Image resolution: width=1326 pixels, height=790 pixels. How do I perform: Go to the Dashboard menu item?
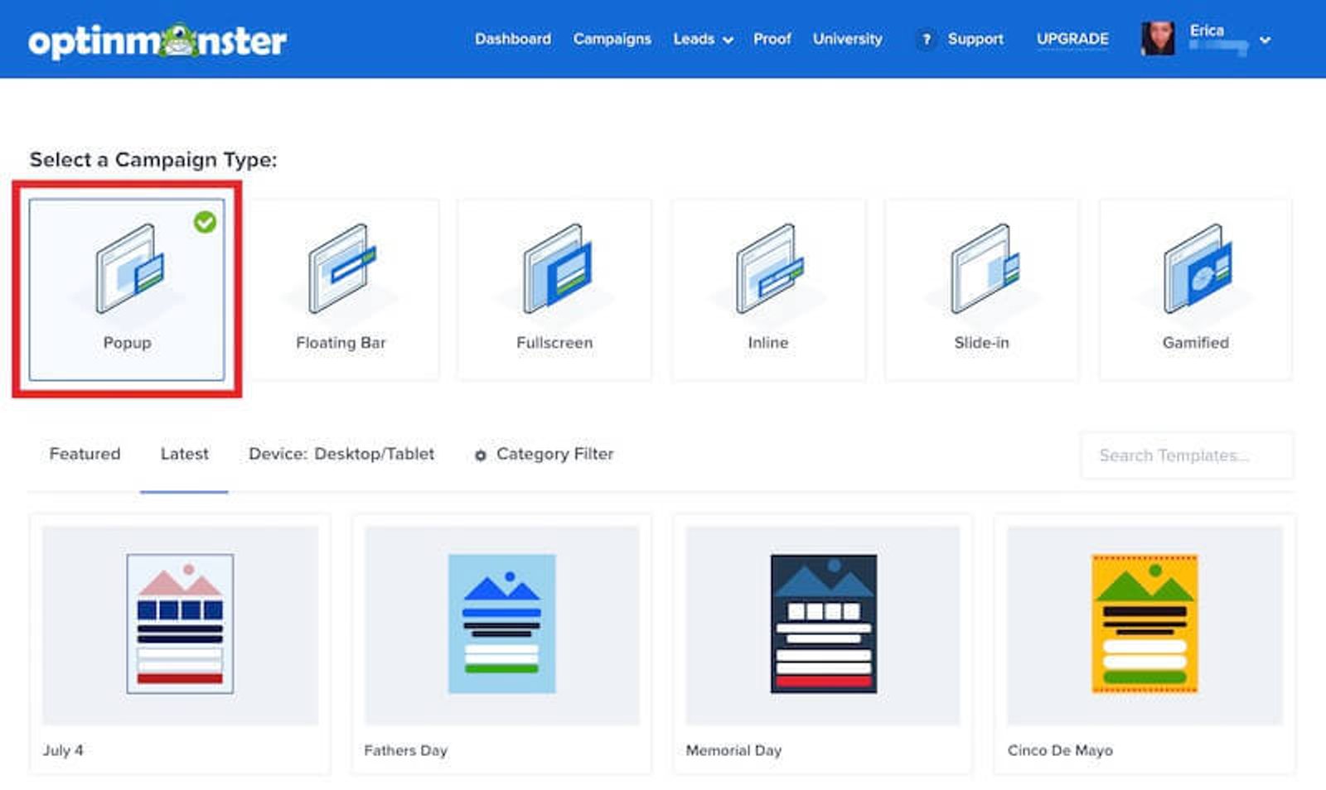click(512, 39)
